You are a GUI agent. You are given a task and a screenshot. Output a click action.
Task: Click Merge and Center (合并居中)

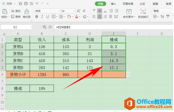pos(129,14)
